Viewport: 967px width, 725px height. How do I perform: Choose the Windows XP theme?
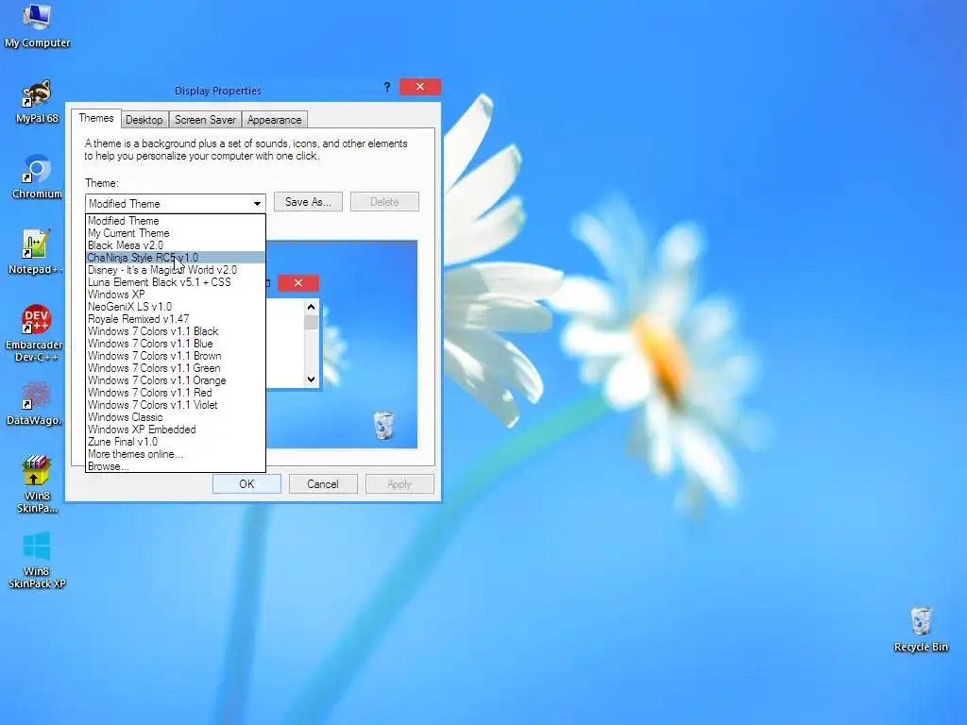click(x=176, y=295)
